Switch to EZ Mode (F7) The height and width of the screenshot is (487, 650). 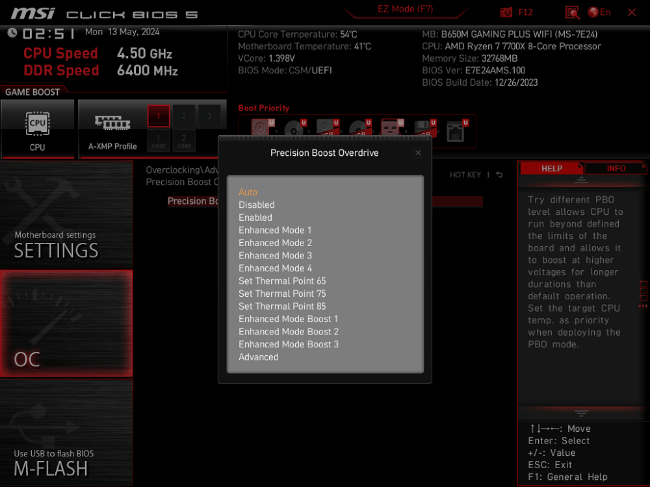pos(405,9)
